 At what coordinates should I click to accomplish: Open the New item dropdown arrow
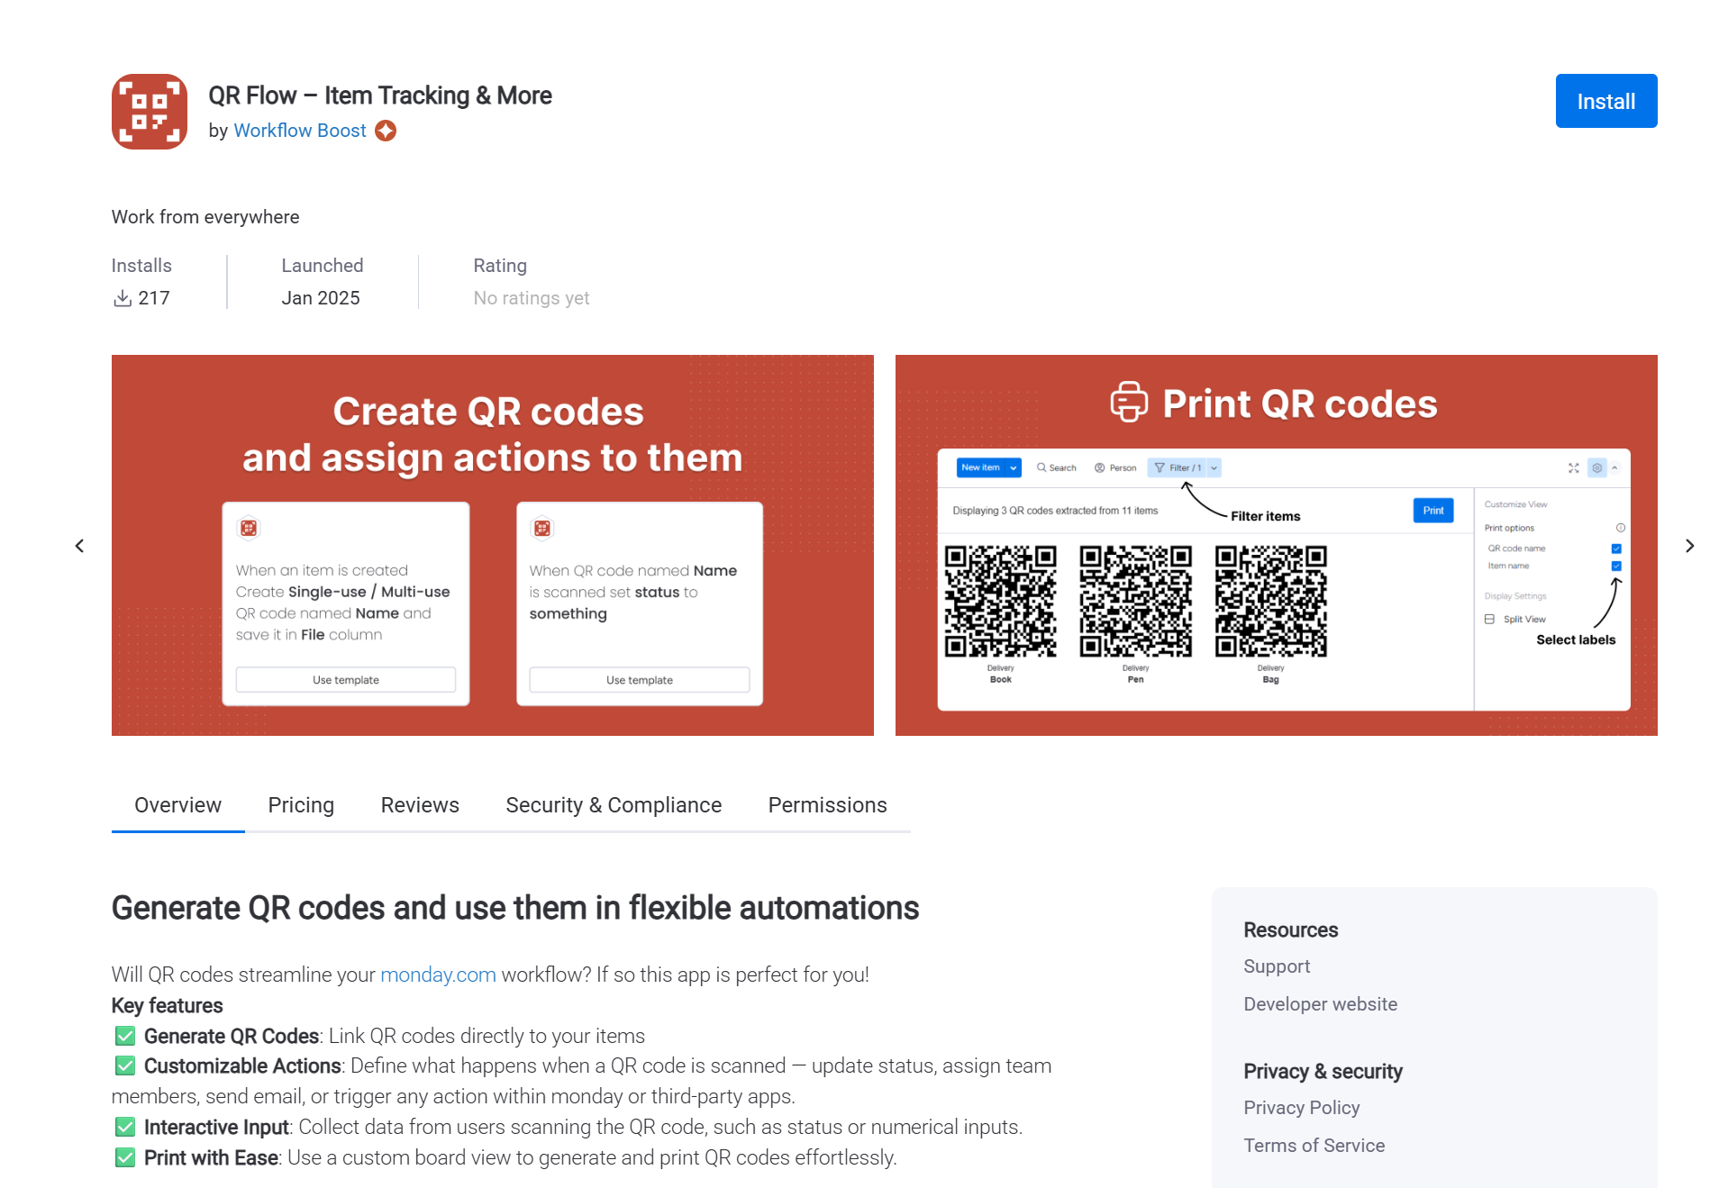1014,468
